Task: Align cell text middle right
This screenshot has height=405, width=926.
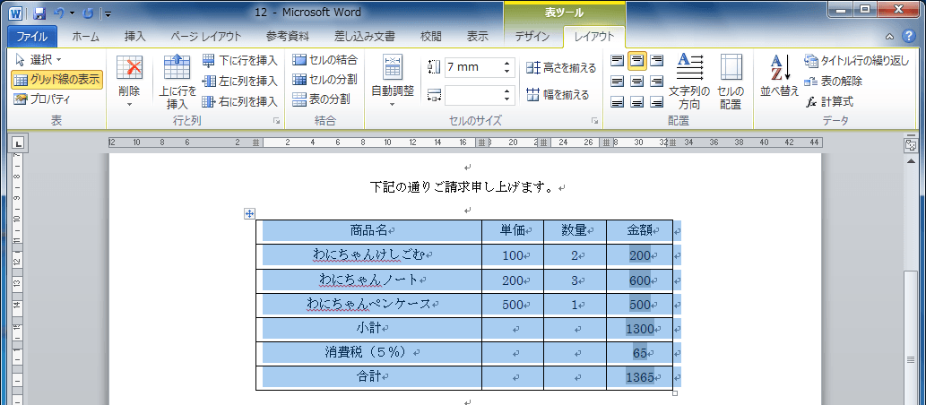Action: pos(656,81)
